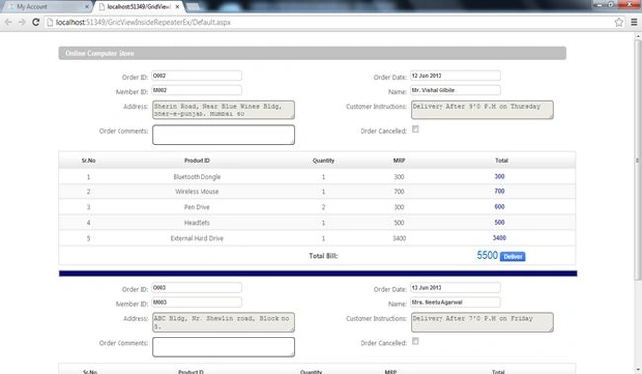642x374 pixels.
Task: Click the Product ID column header
Action: (197, 161)
